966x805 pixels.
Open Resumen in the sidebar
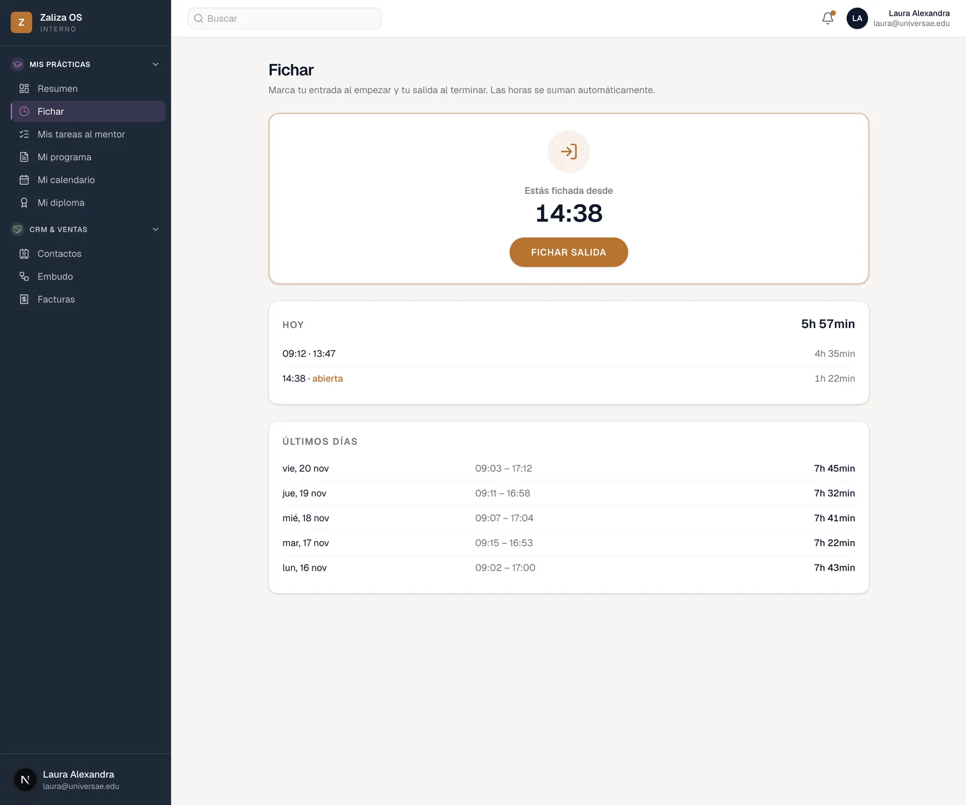tap(88, 89)
